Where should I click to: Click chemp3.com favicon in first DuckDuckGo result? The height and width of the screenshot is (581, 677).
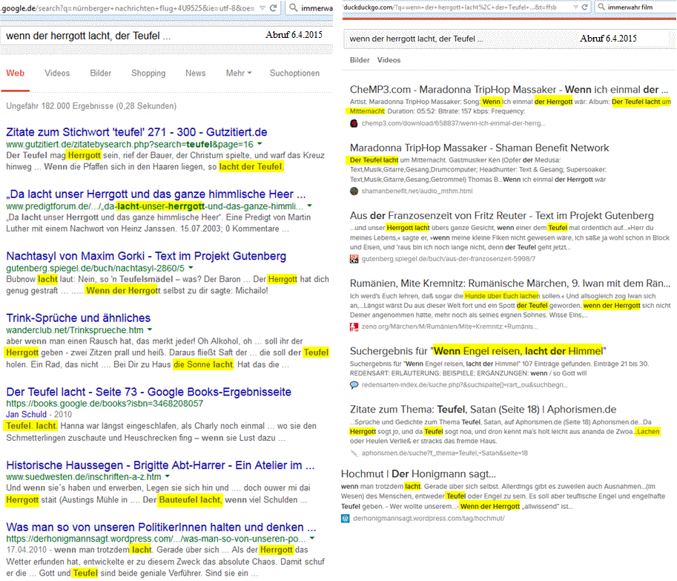(x=354, y=123)
